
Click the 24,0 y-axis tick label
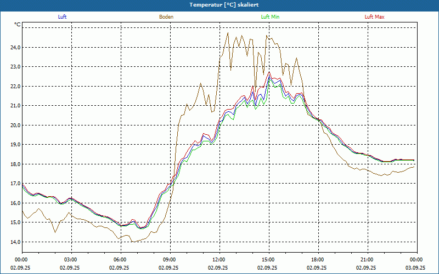15,48
